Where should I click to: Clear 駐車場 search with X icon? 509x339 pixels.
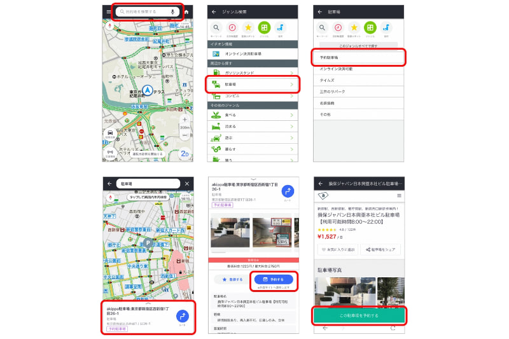click(x=187, y=184)
